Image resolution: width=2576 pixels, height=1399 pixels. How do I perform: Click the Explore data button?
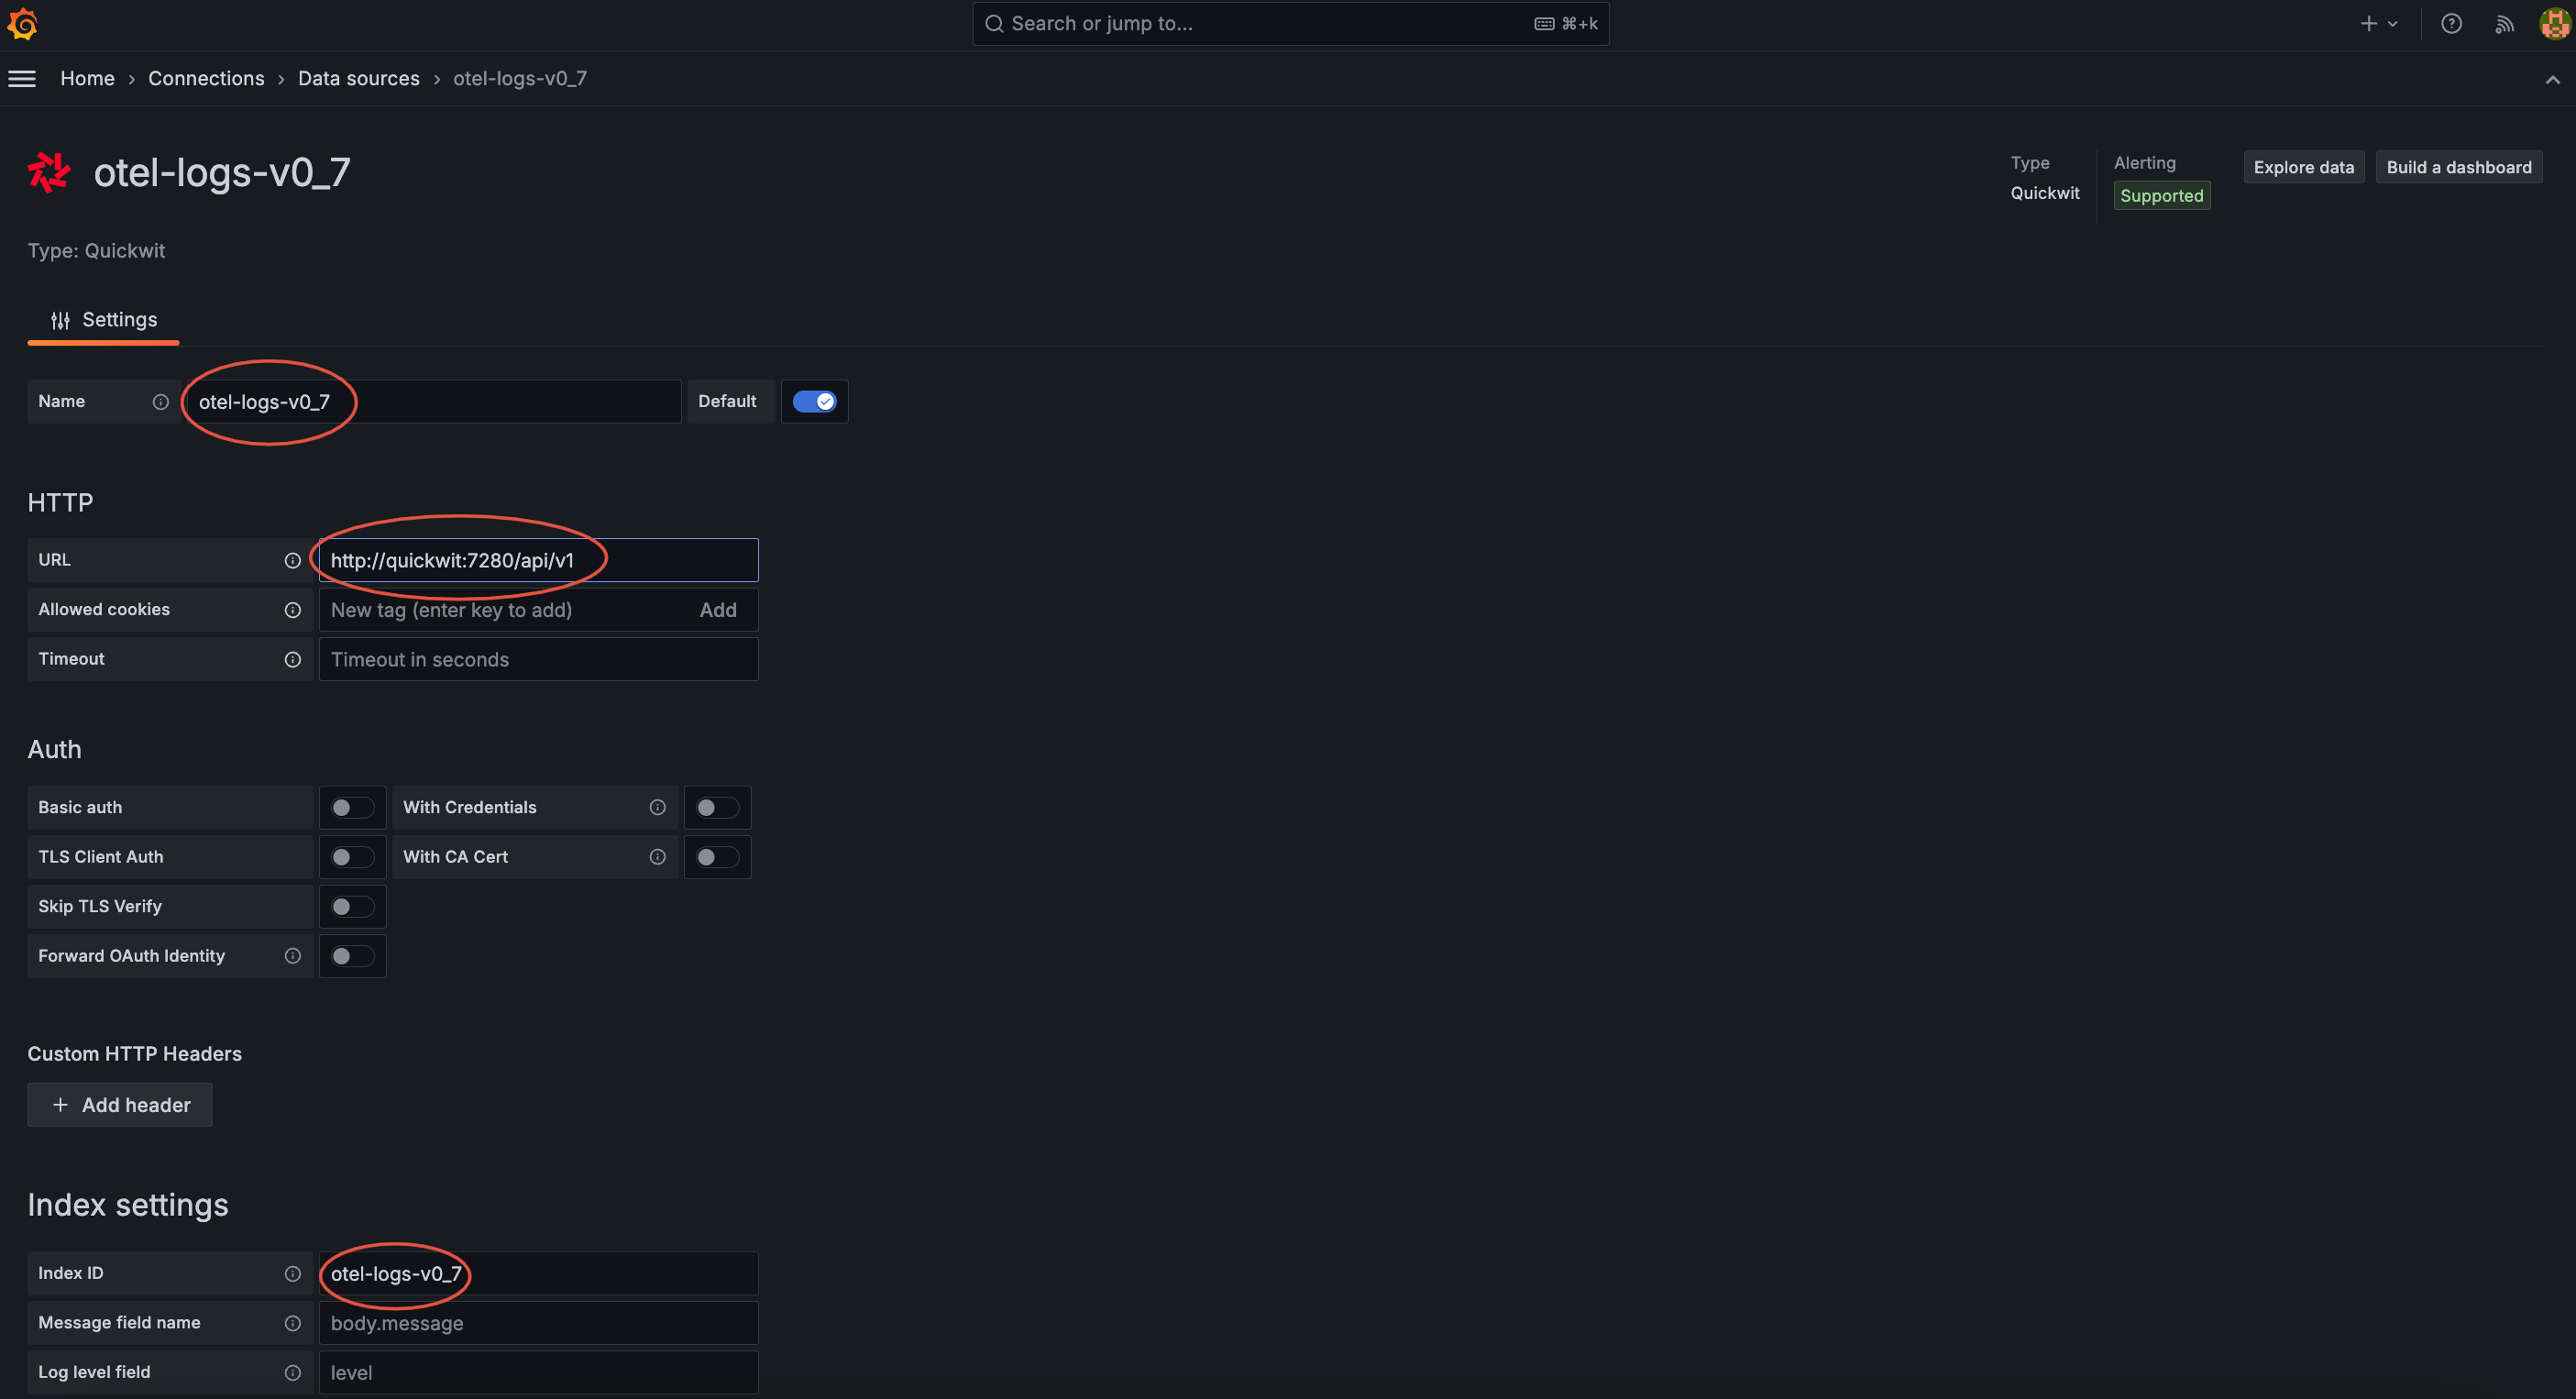2304,168
